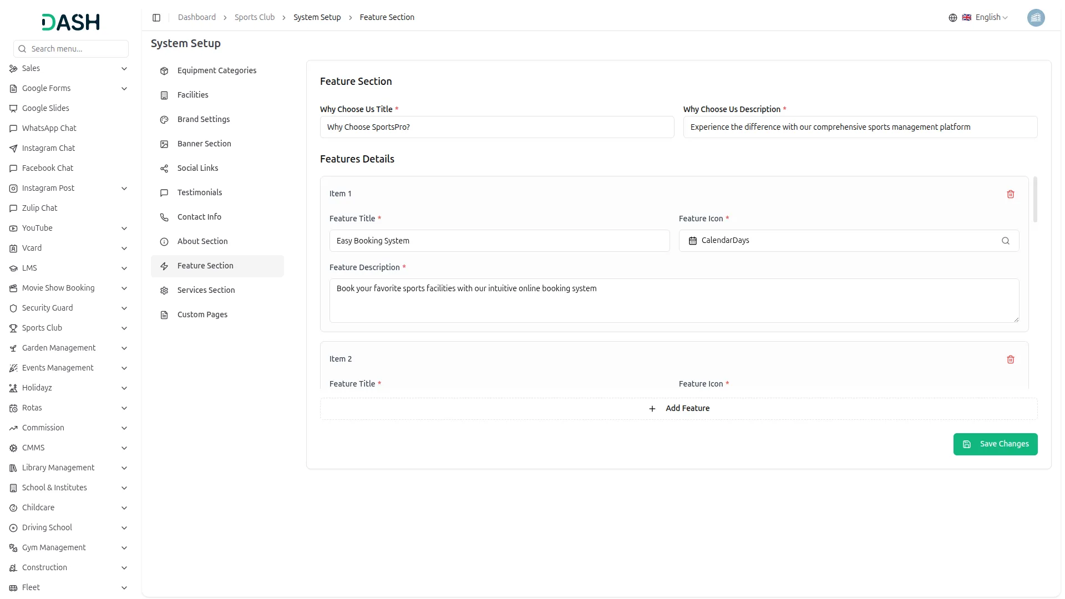Delete Item 2 with trash icon
This screenshot has height=599, width=1065.
click(x=1010, y=359)
